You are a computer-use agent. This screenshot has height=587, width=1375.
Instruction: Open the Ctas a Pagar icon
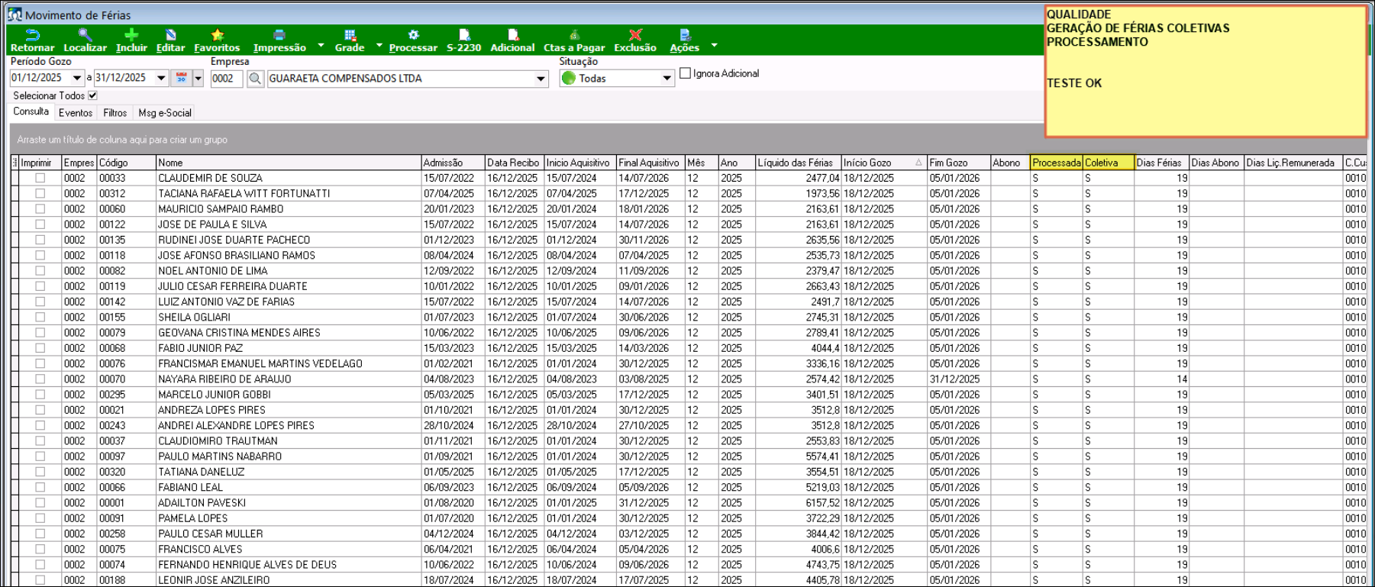click(574, 35)
